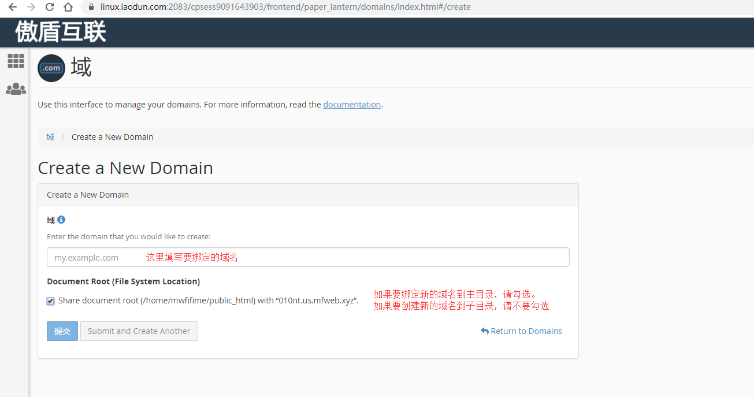Click the browser address bar URL
The image size is (754, 397).
coord(285,7)
